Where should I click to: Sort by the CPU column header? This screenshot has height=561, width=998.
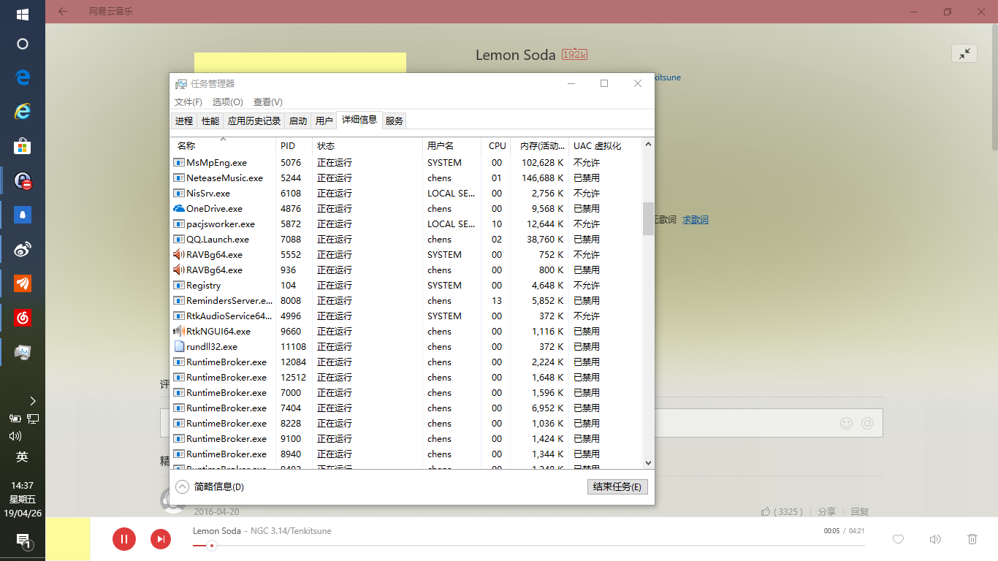click(496, 145)
